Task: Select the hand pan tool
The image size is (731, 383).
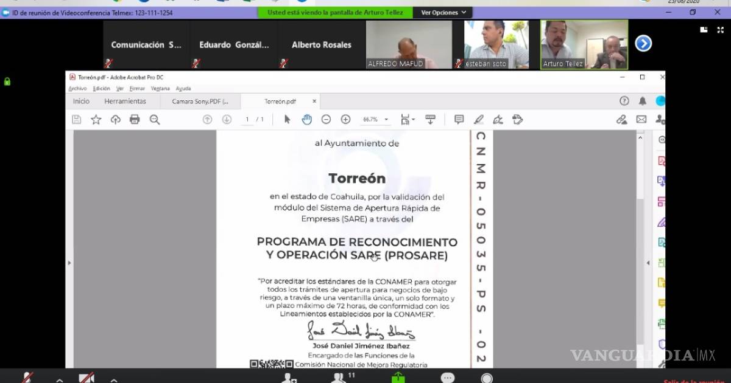Action: (306, 120)
